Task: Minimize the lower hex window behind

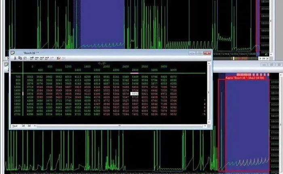Action: (264, 64)
